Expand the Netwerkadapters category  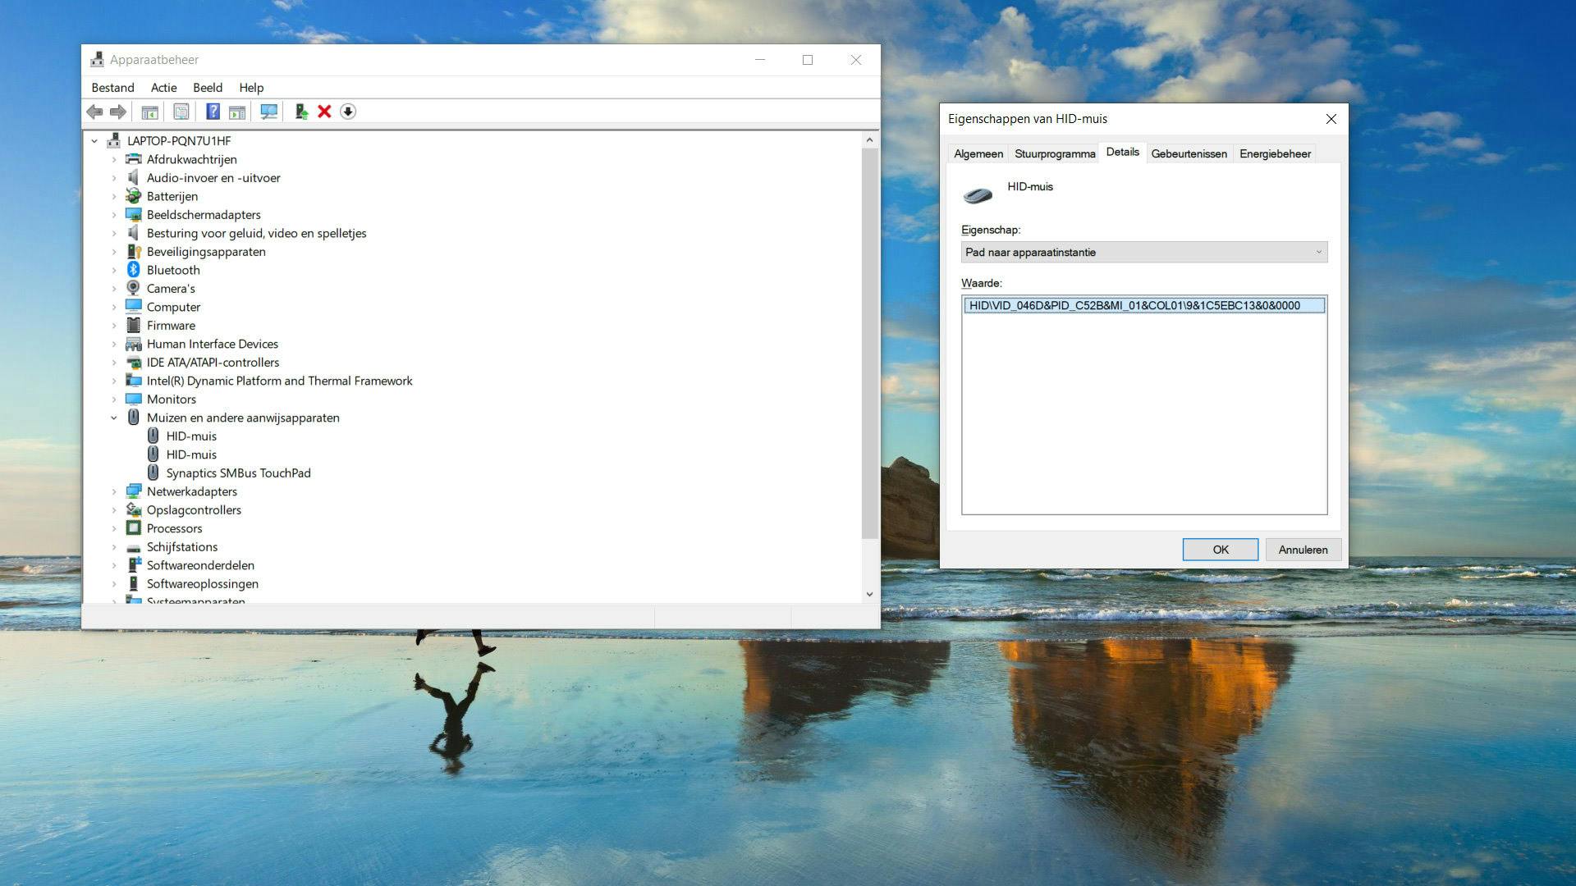[114, 491]
